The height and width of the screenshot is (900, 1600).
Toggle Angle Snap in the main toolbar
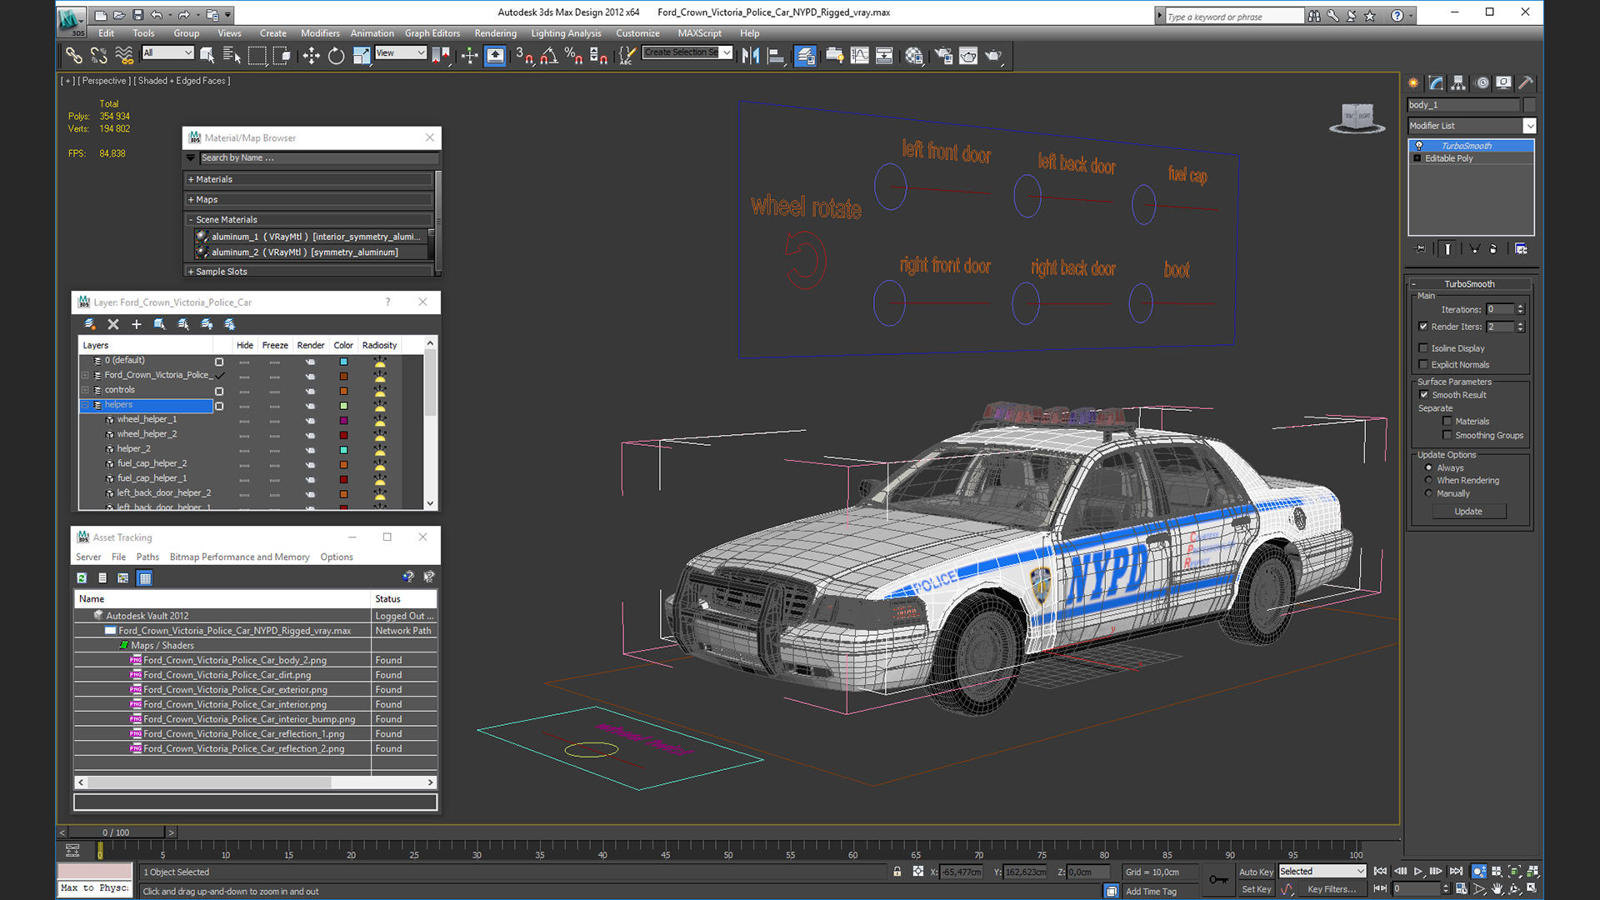[x=549, y=56]
